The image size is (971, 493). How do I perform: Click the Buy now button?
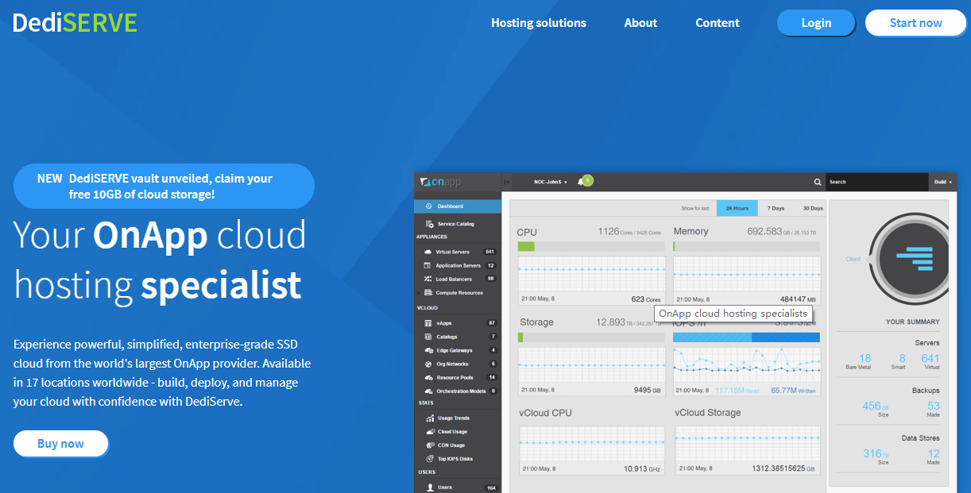pos(60,444)
